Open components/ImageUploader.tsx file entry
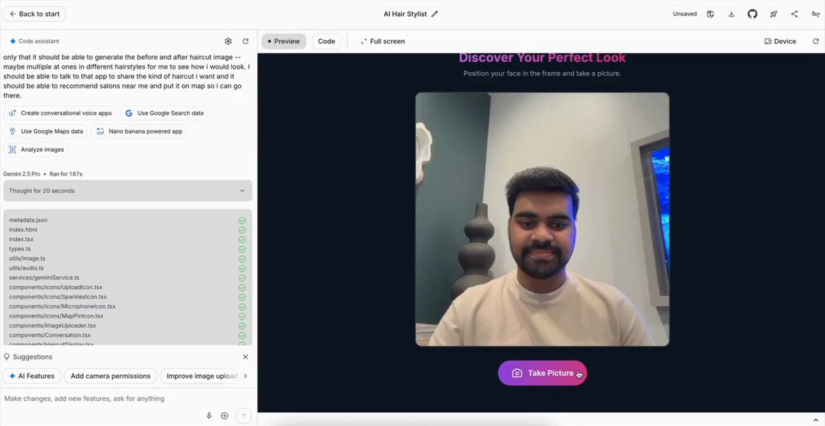Screen dimensions: 825x426 click(52, 326)
